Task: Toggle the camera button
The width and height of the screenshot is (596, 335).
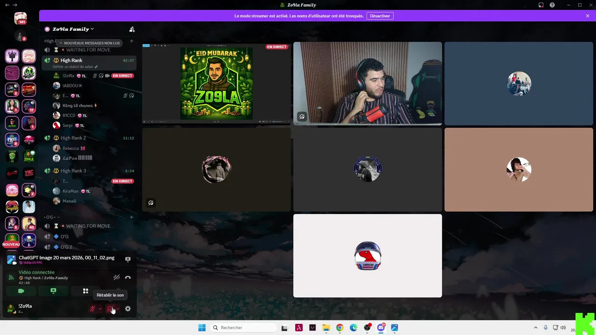Action: [x=21, y=291]
